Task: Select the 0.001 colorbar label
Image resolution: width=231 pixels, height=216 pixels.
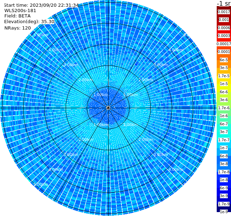Action: (224, 20)
